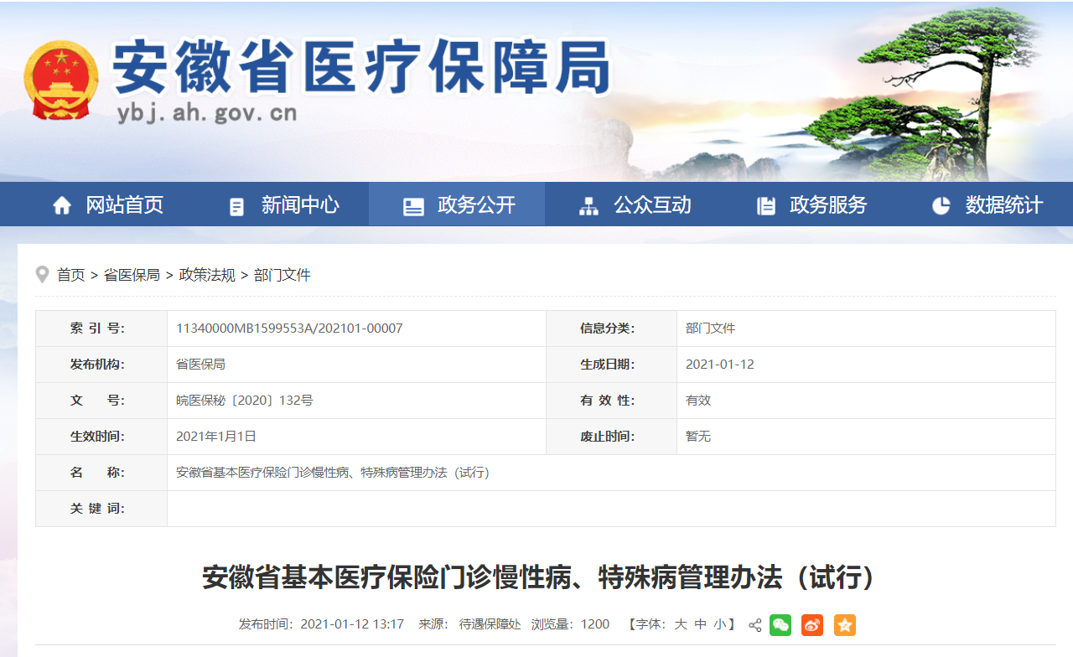Click the national emblem logo

tap(60, 80)
